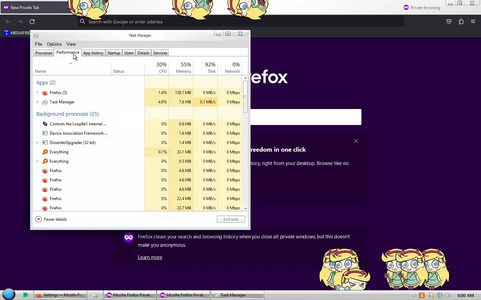Switch to the Services tab
The width and height of the screenshot is (481, 300).
(x=160, y=53)
